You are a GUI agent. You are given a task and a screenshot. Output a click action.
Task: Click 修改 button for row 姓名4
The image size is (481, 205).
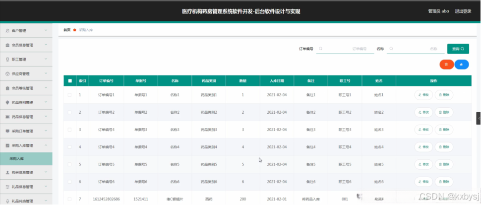pos(423,147)
